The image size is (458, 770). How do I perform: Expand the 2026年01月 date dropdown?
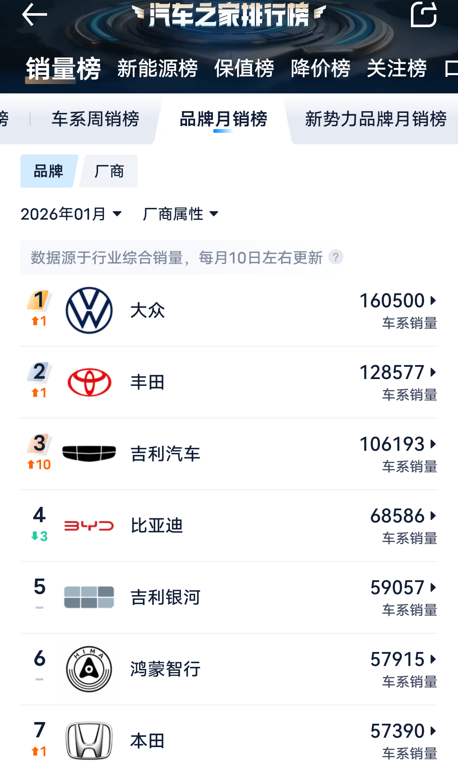tap(71, 214)
